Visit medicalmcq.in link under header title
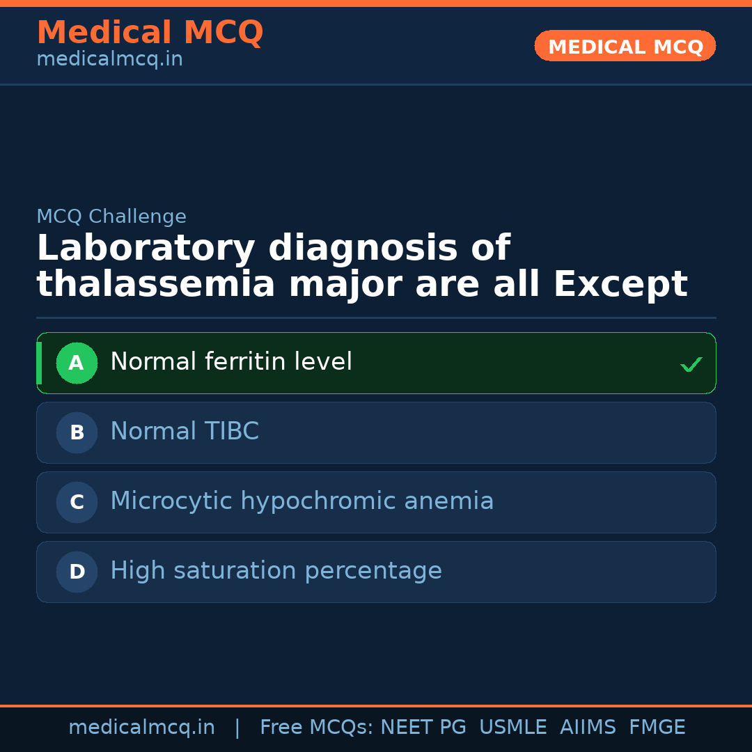The width and height of the screenshot is (752, 752). (x=109, y=60)
